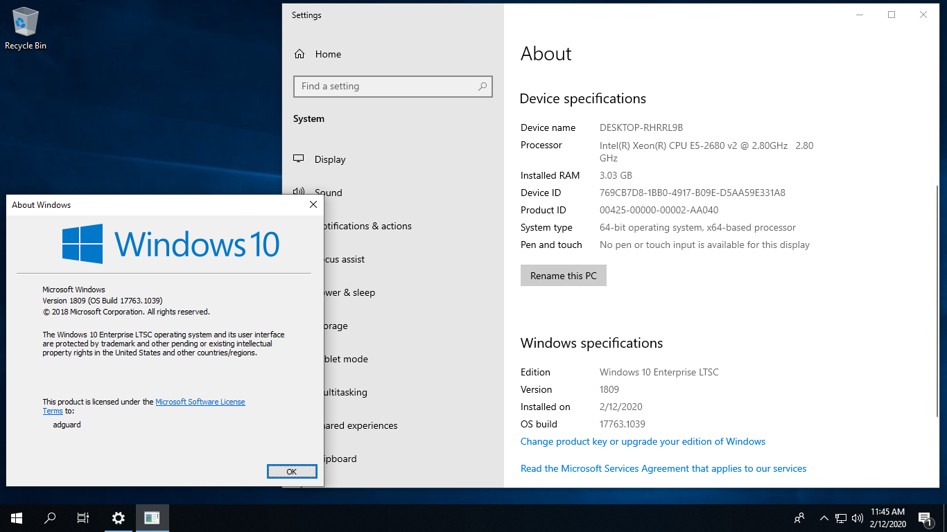
Task: Open the taskbar clock showing 11:45 AM
Action: tap(887, 517)
